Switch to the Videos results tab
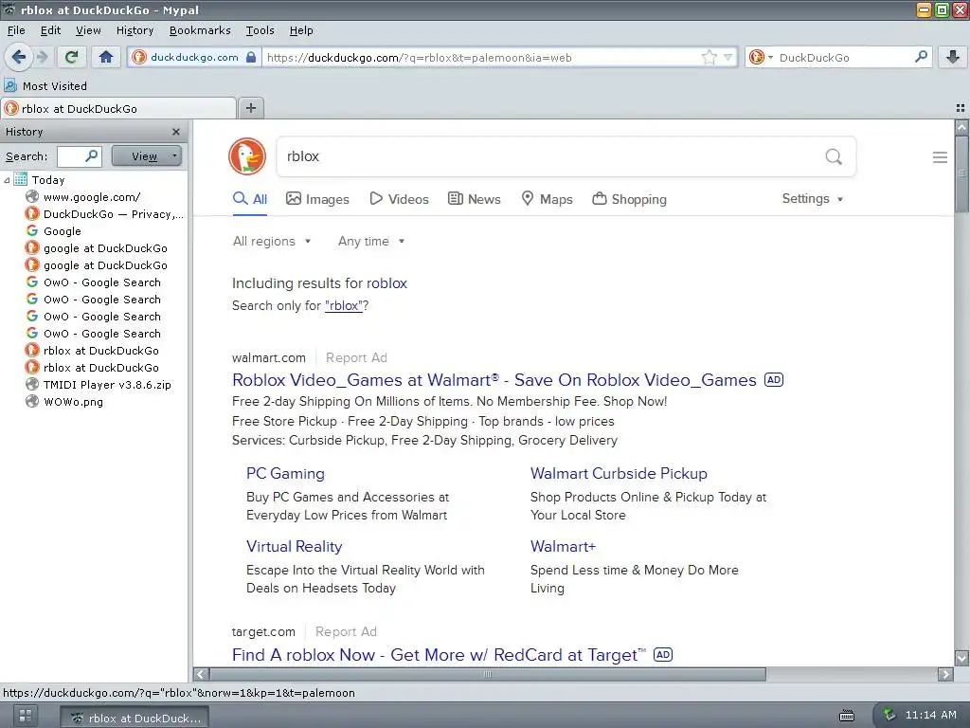Viewport: 970px width, 728px height. pyautogui.click(x=399, y=199)
